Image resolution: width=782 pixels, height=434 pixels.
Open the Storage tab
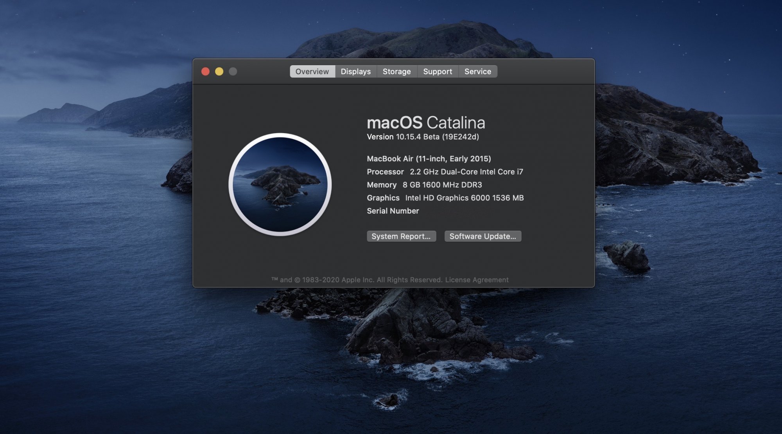click(397, 71)
